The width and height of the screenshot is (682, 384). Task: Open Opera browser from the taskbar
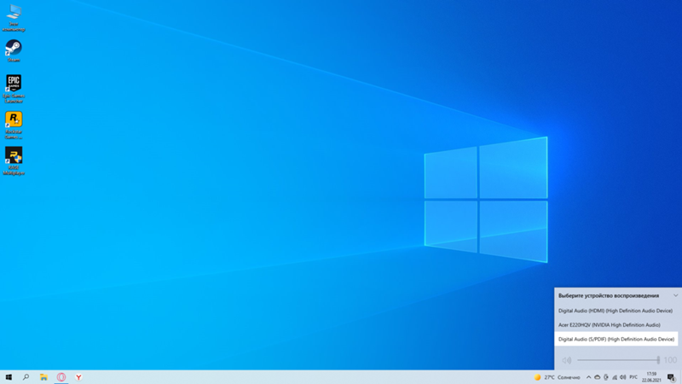coord(61,376)
